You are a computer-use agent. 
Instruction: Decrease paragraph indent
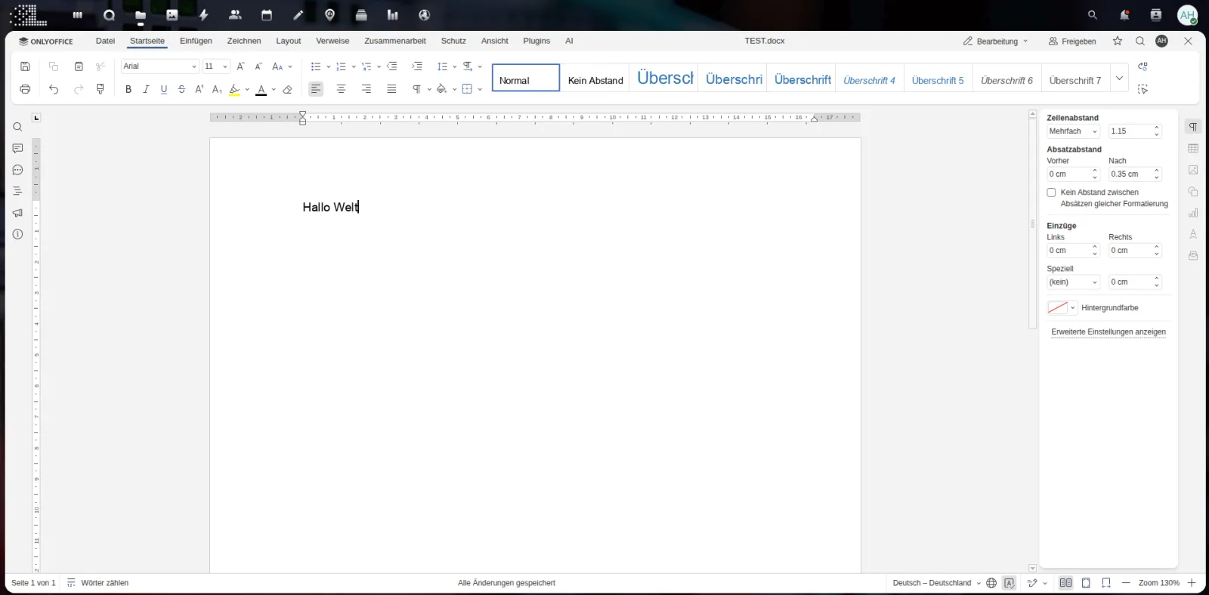(x=392, y=66)
